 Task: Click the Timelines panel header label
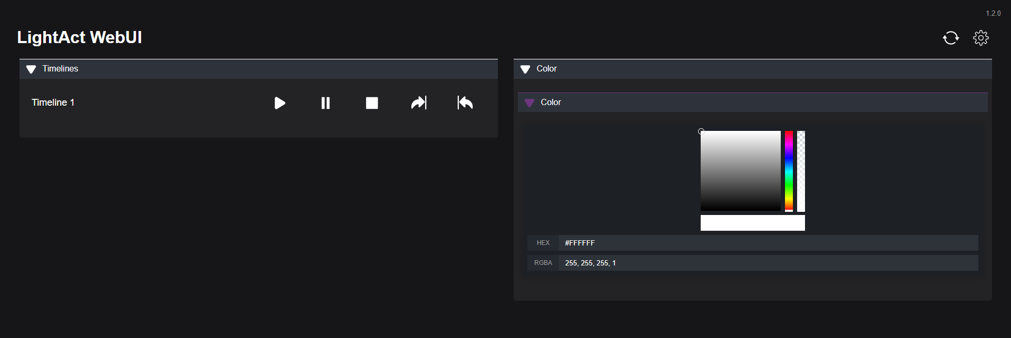(60, 69)
